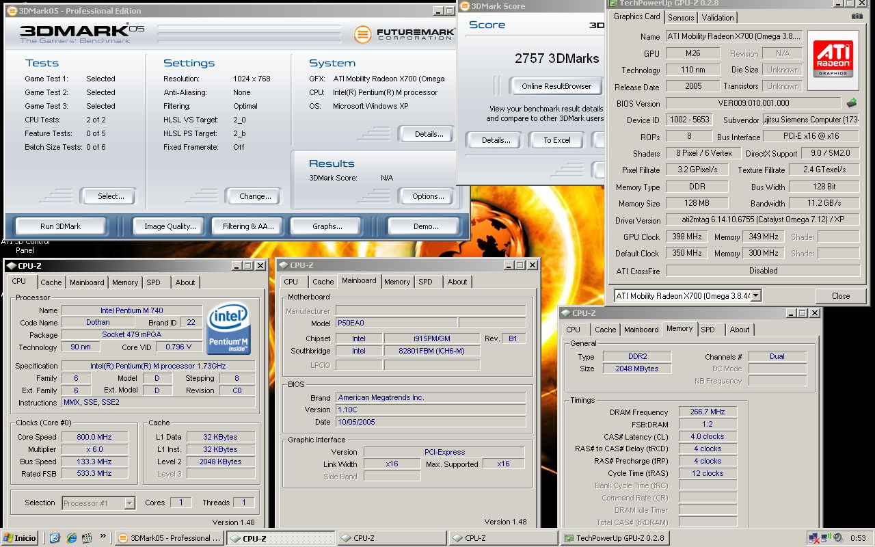Open Image Quality settings in 3DMark05
The image size is (875, 547).
coord(170,226)
